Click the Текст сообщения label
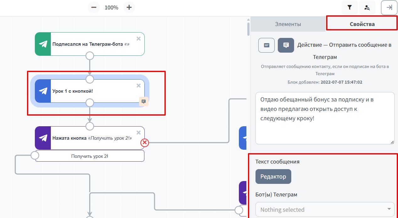 pos(277,162)
